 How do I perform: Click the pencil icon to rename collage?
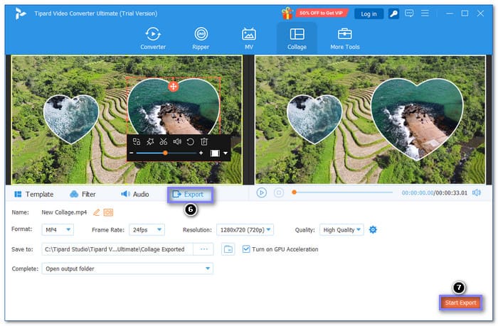coord(97,212)
